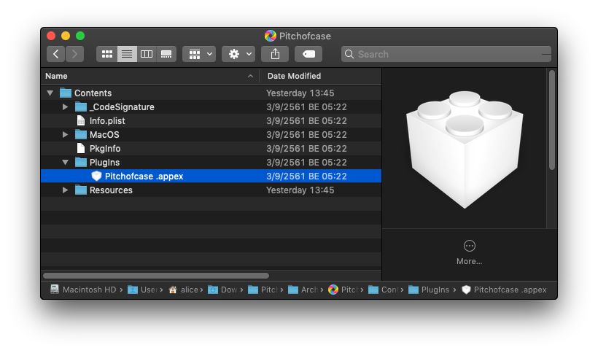The image size is (598, 353).
Task: Switch to icon view in toolbar
Action: click(107, 54)
